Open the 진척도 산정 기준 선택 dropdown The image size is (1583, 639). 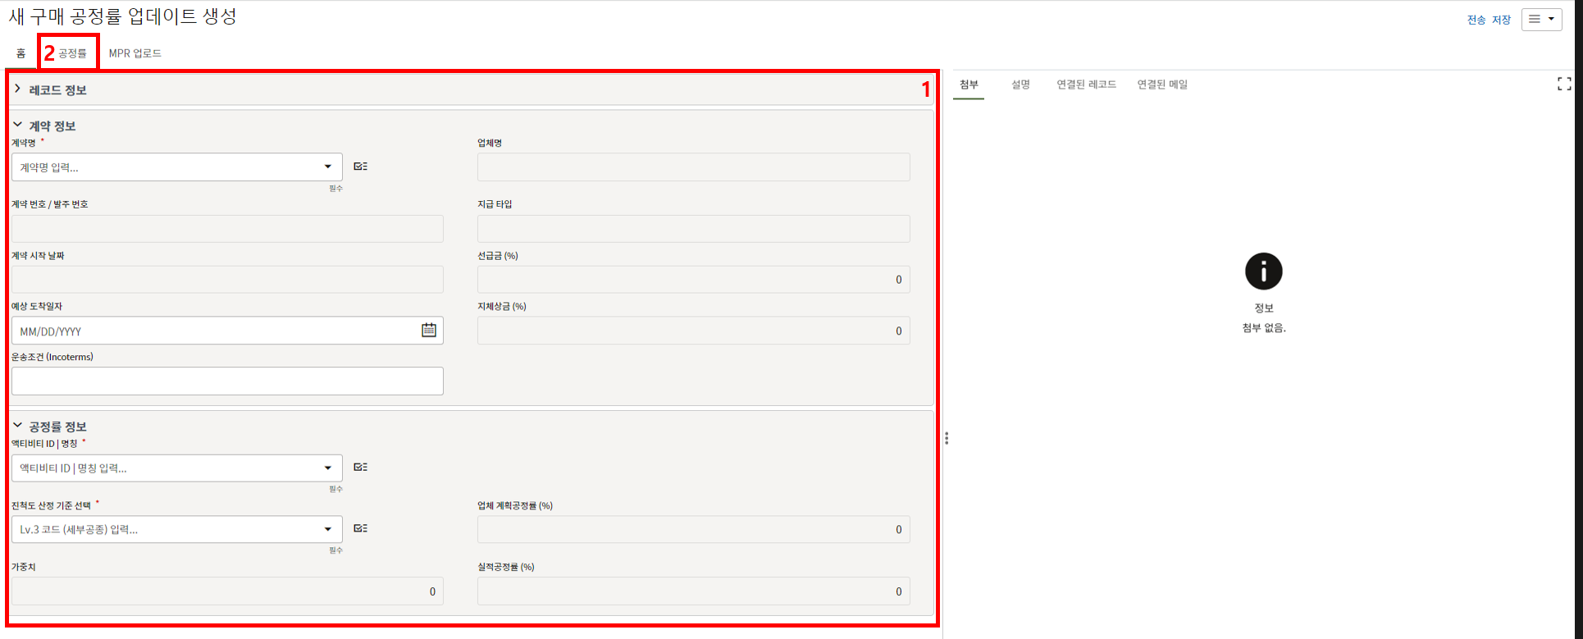(327, 530)
